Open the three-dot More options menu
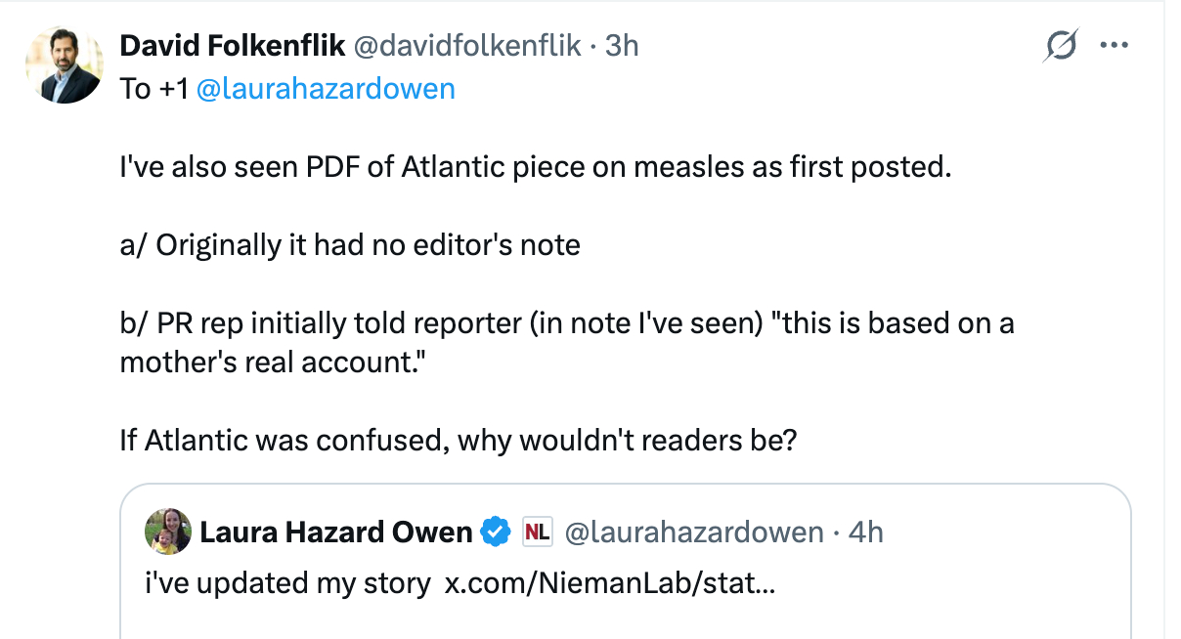1181x639 pixels. pyautogui.click(x=1115, y=45)
